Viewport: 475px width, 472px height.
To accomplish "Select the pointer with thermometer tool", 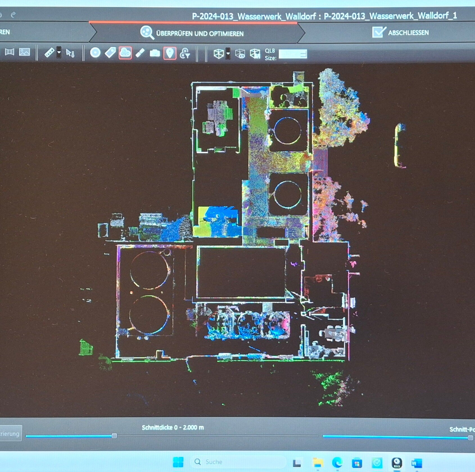I will [70, 53].
